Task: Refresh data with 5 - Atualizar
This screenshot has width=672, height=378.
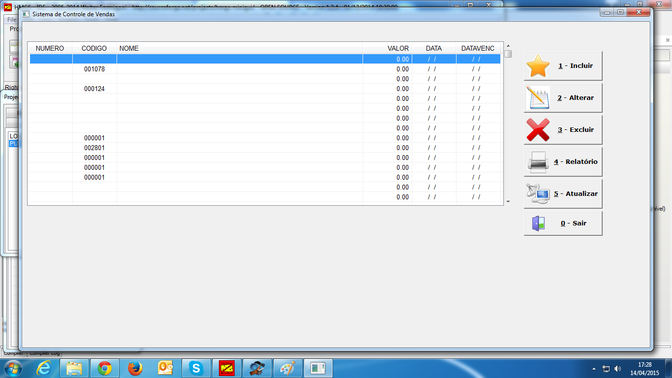Action: click(563, 194)
